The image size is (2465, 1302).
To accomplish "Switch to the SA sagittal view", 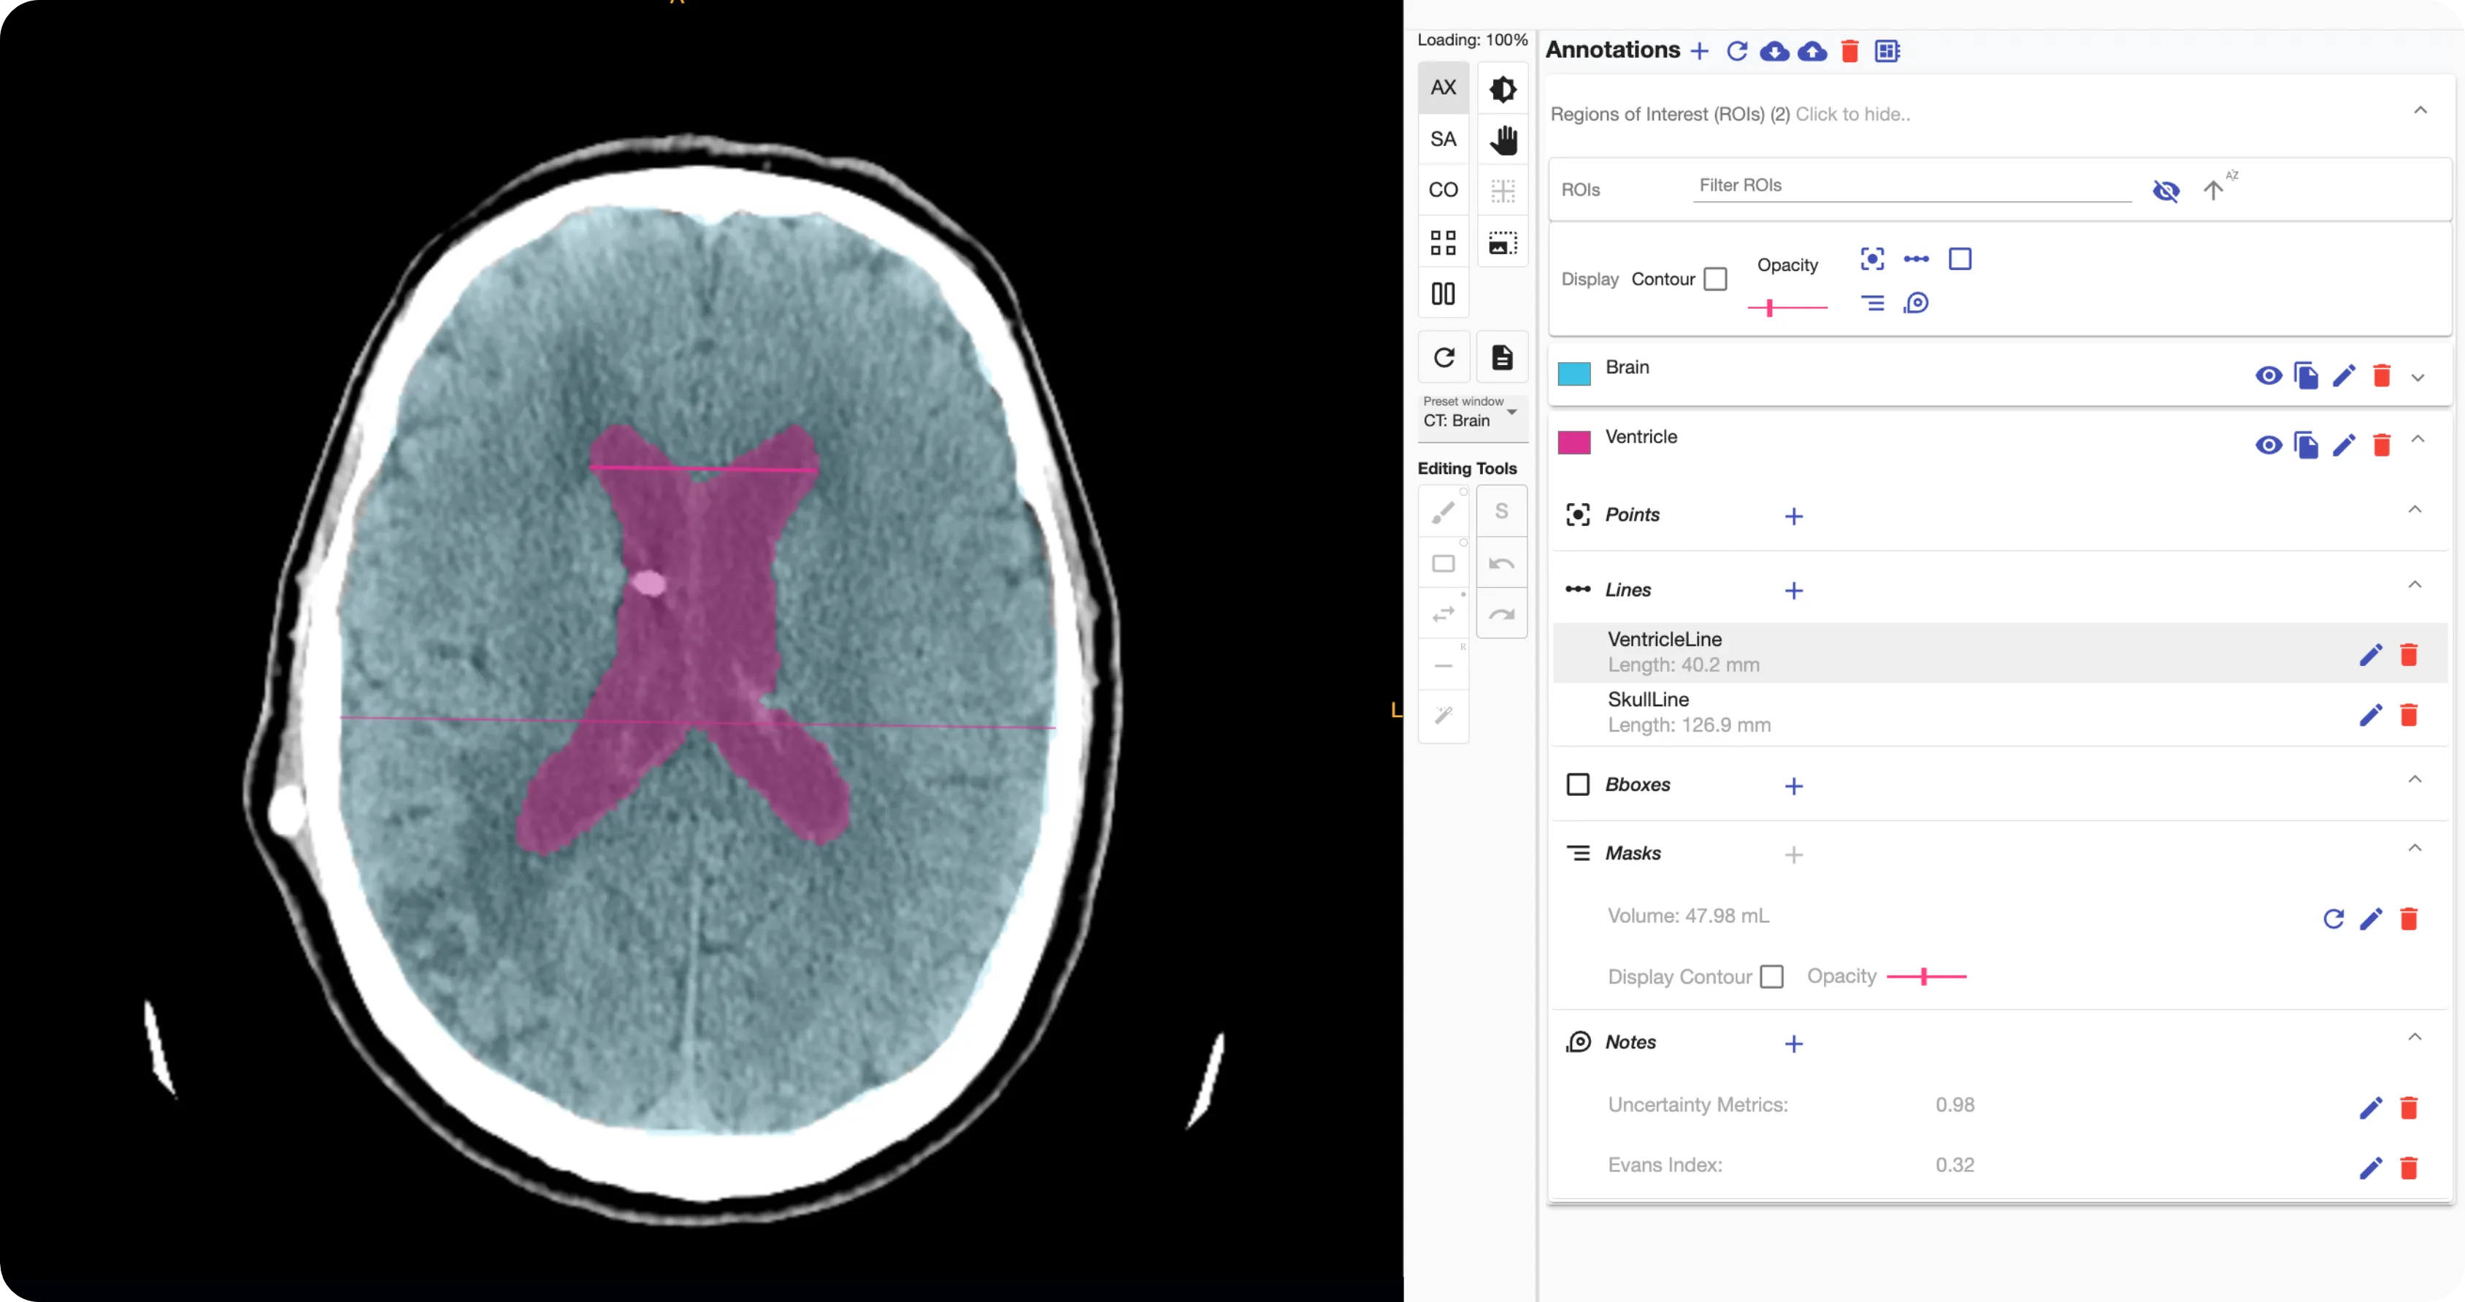I will [x=1443, y=139].
